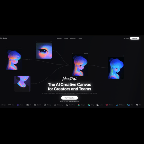Select the eye close-up image node
This screenshot has height=144, width=144.
pos(44,51)
